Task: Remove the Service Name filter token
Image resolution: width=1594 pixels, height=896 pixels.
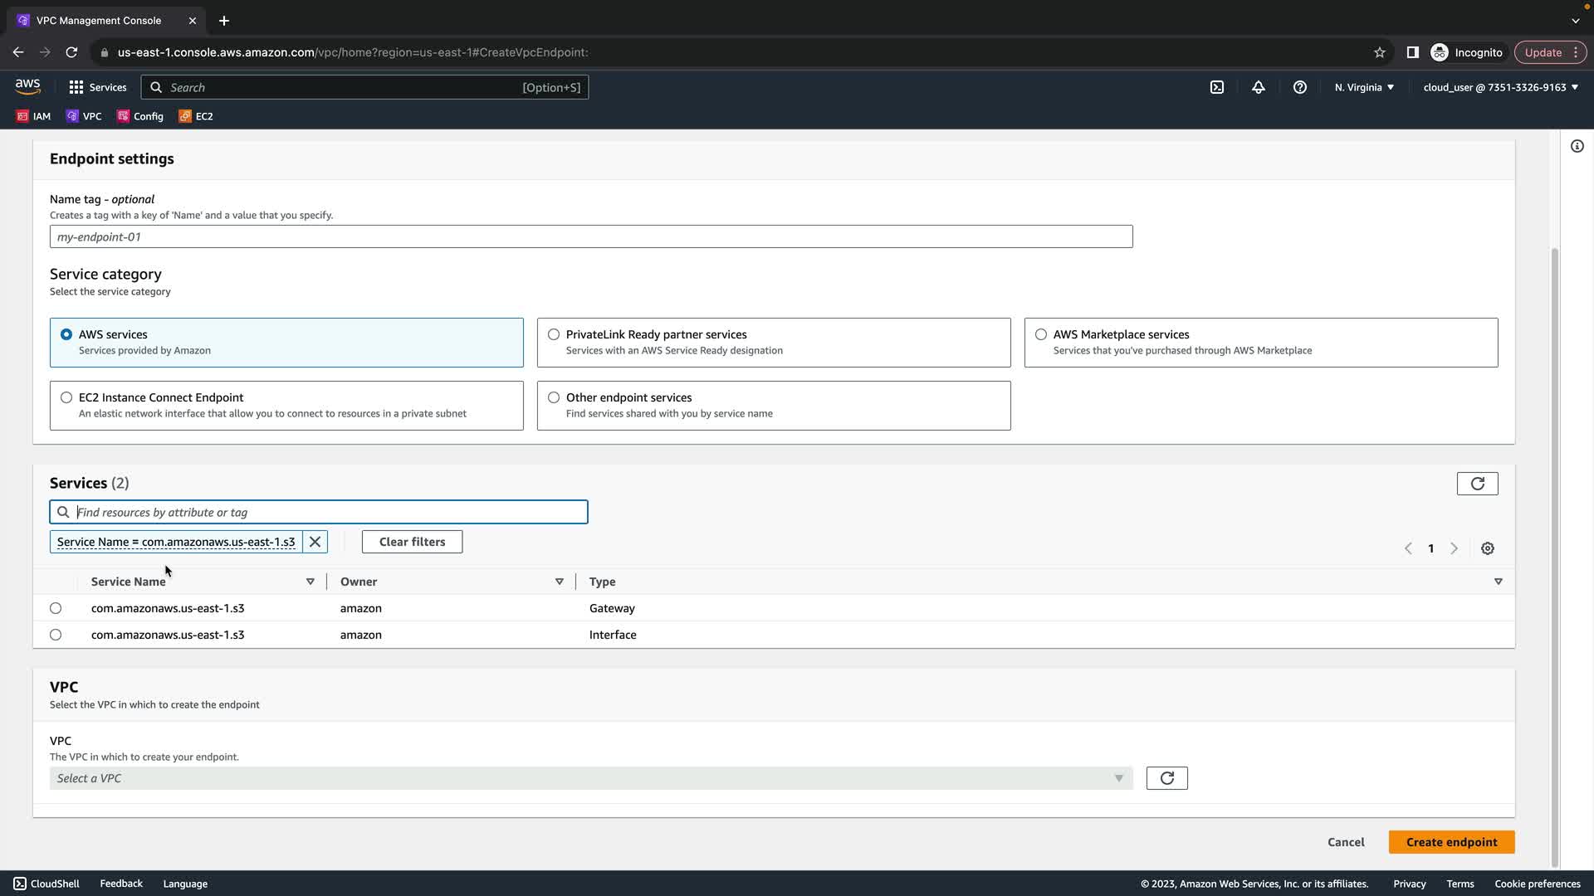Action: 315,542
